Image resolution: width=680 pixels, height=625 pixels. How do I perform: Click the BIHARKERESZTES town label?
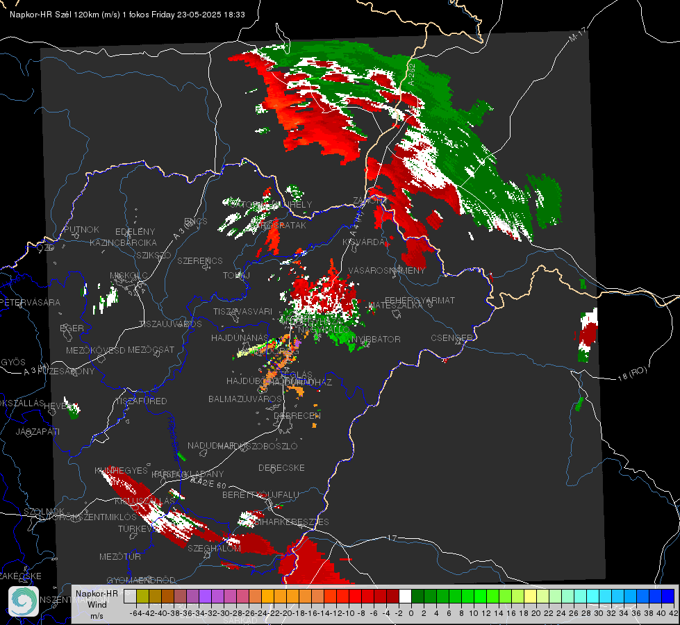point(292,522)
